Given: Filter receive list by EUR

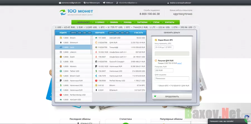Looking at the screenshot, I should click(127, 33).
